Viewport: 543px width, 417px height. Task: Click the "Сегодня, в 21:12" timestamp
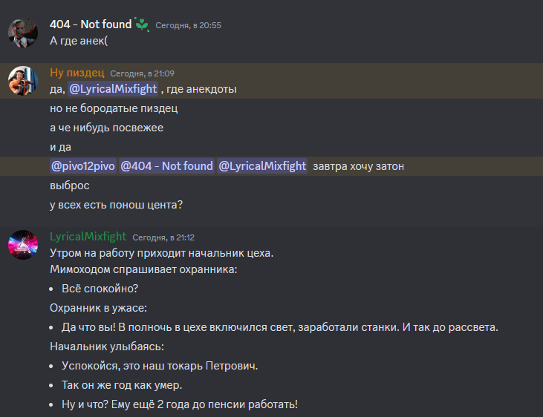point(163,238)
